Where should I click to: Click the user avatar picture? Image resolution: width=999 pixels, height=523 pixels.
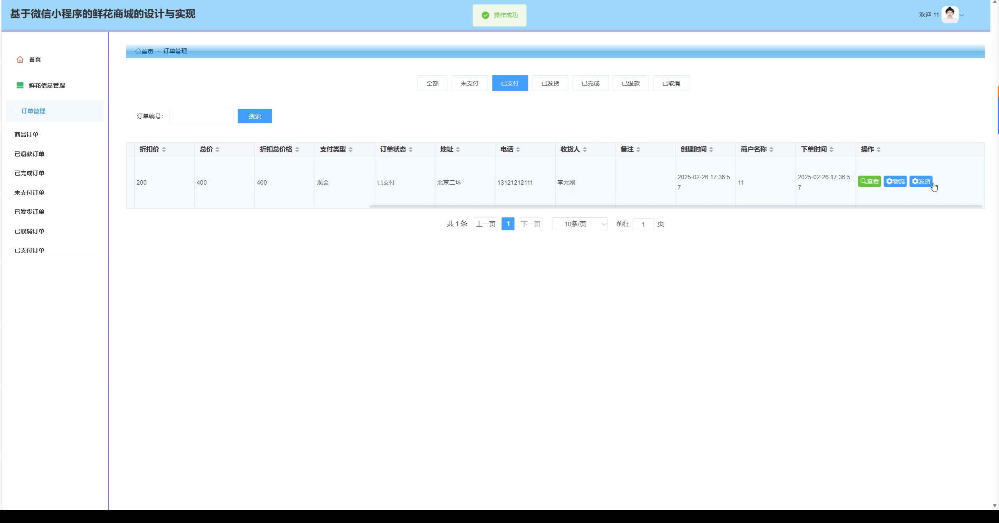[x=949, y=15]
